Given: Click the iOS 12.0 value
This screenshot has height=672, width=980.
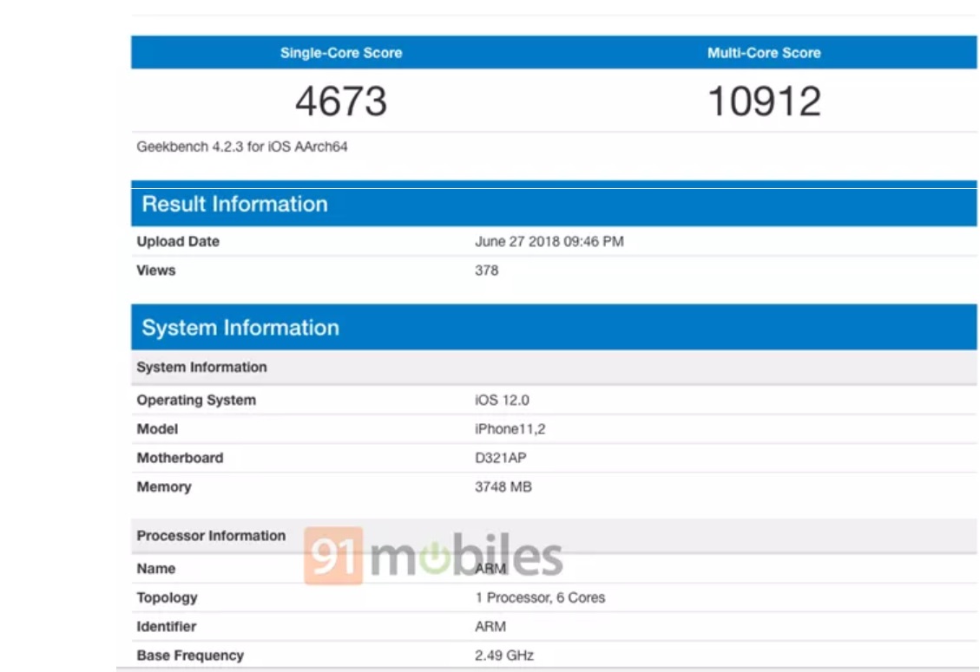Looking at the screenshot, I should click(502, 401).
